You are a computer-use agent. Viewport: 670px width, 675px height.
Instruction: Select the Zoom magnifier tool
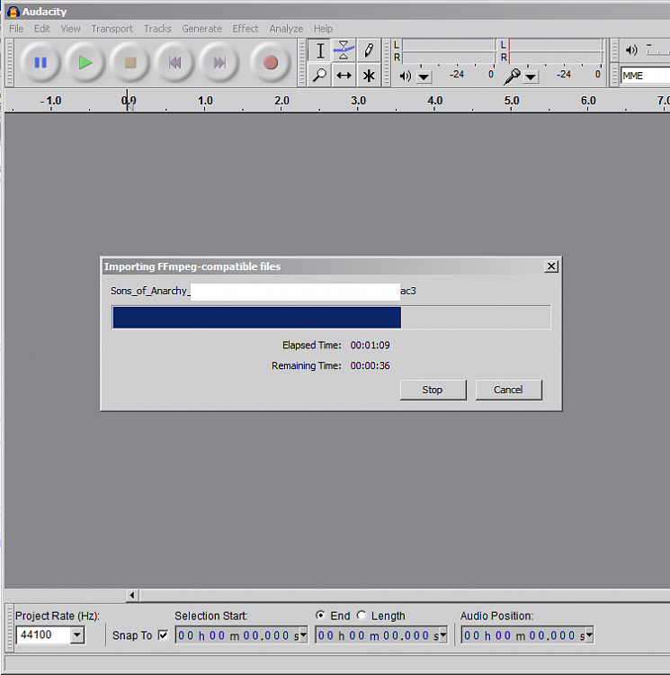click(319, 76)
